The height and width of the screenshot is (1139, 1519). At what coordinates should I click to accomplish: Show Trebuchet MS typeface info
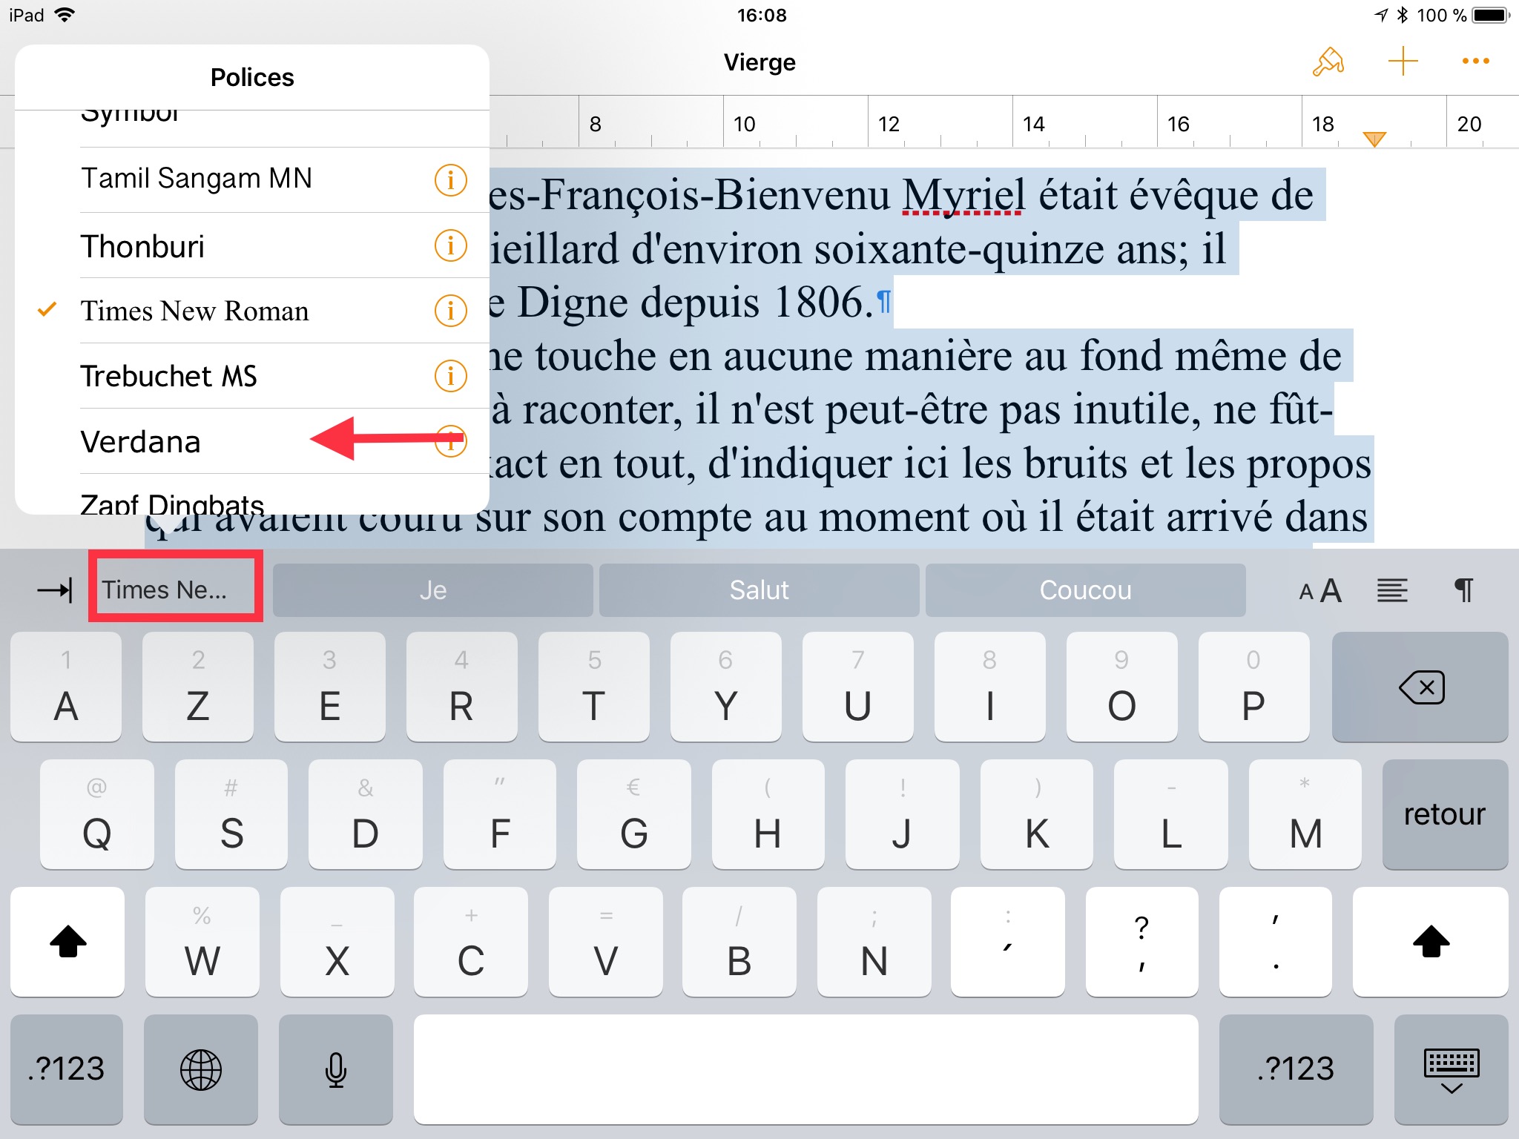point(450,376)
